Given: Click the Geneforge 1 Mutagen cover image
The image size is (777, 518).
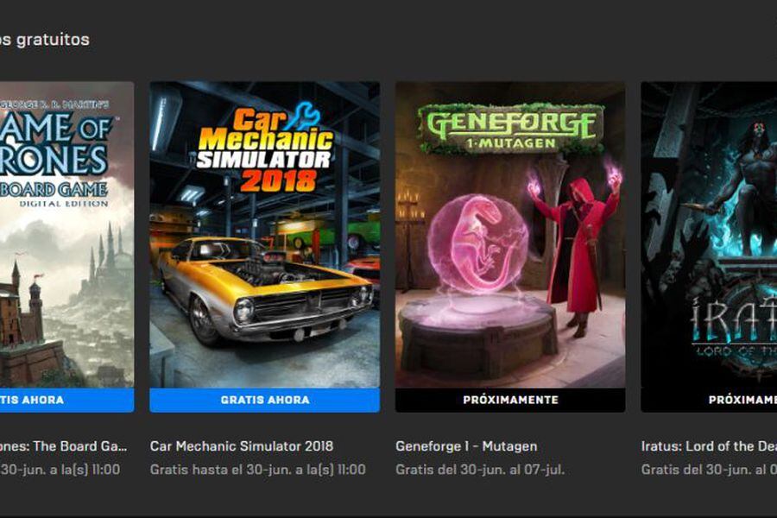Looking at the screenshot, I should tap(510, 235).
